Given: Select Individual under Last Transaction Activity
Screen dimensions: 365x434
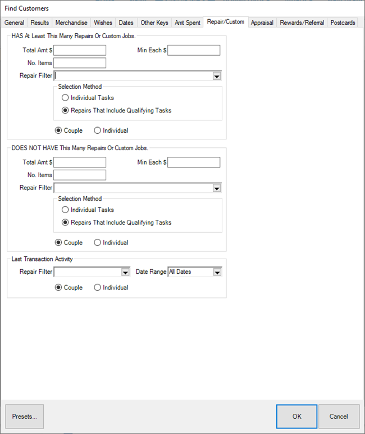Looking at the screenshot, I should pyautogui.click(x=98, y=287).
